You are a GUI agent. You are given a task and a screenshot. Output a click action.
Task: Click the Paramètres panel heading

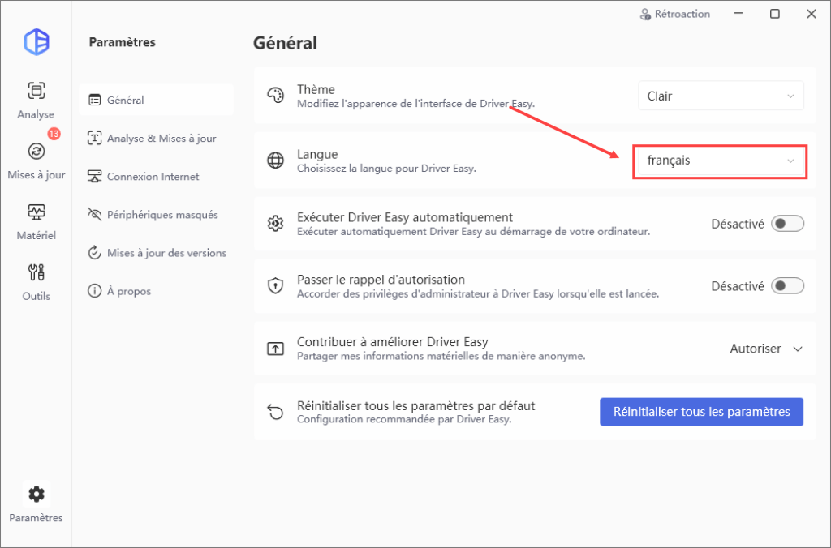point(122,42)
